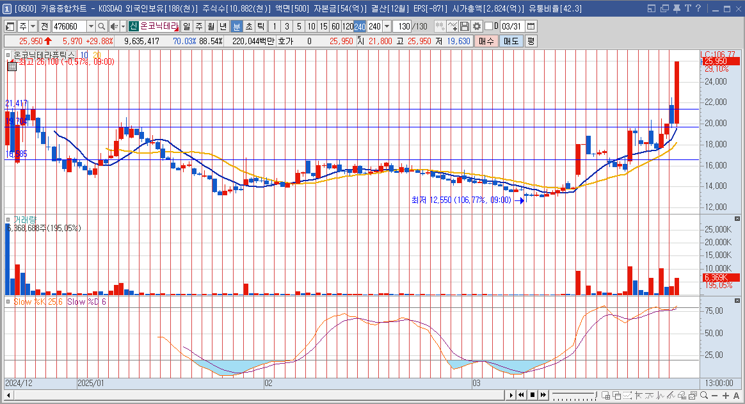745x404 pixels.
Task: Click the grayed candle compare icon
Action: click(440, 27)
